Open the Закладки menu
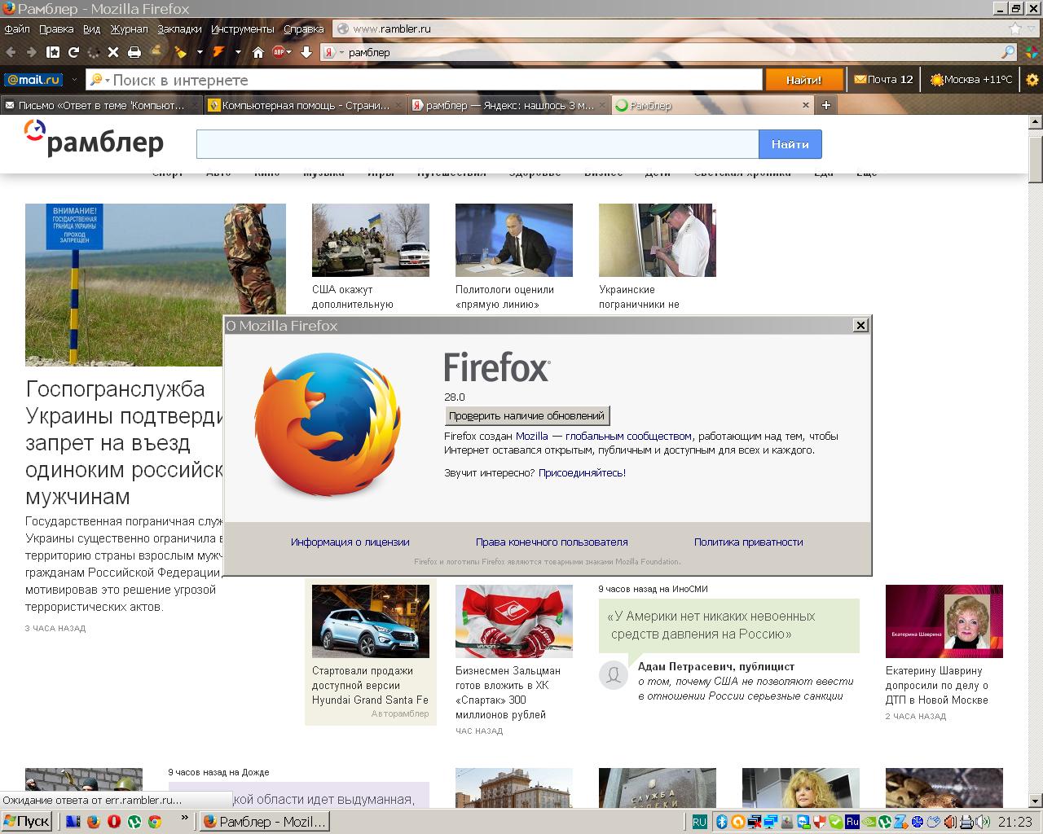The image size is (1043, 834). click(179, 29)
